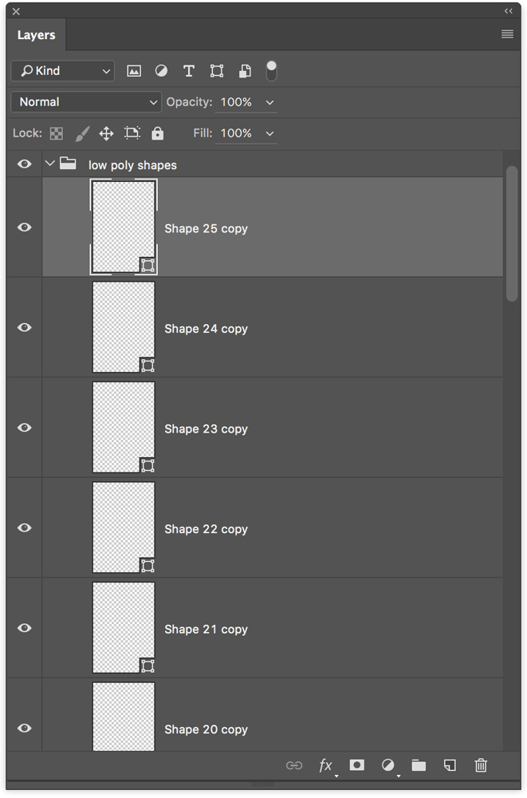Hide the low poly shapes group

click(25, 164)
